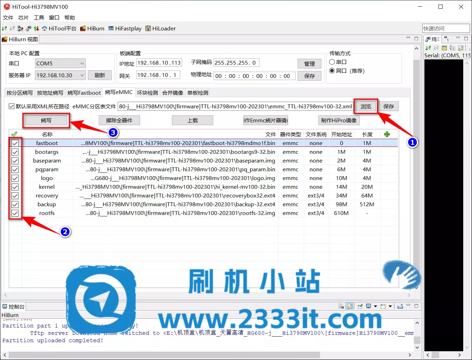Select the 串口 transfer mode radio button

coord(332,62)
